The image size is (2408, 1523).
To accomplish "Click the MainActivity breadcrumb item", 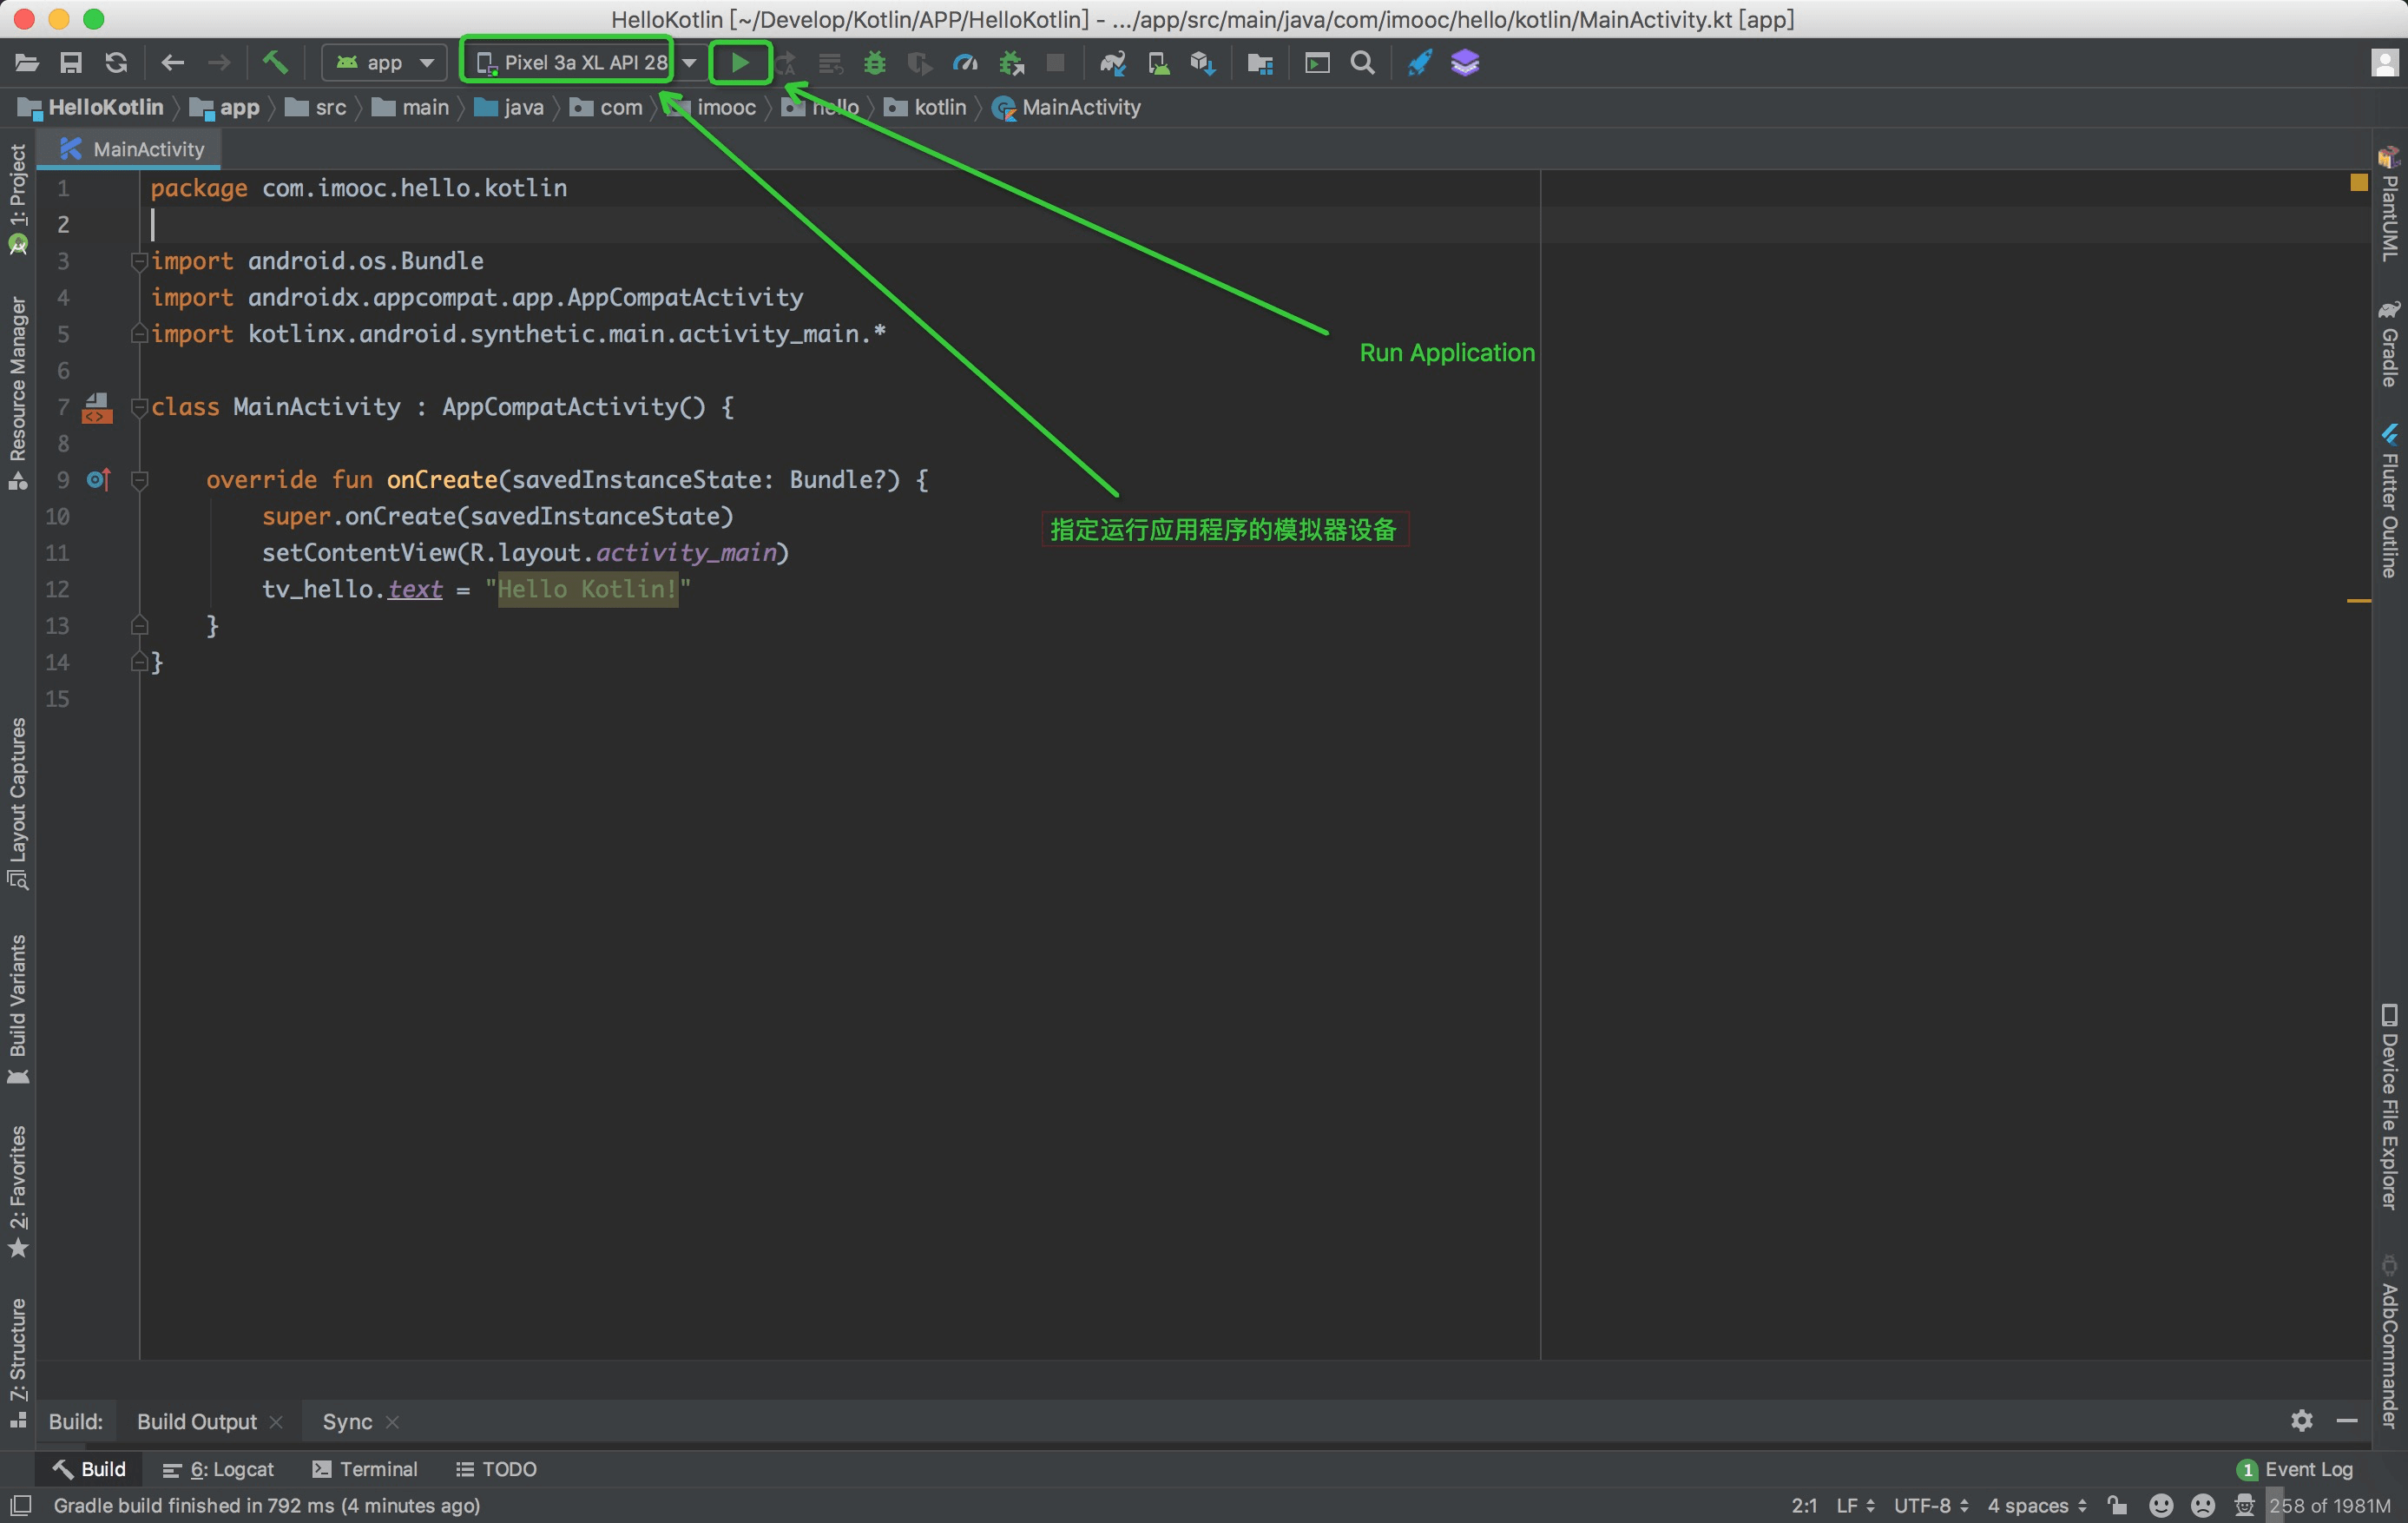I will click(1067, 107).
